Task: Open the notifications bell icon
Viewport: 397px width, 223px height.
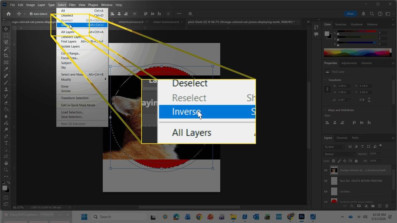Action: [x=363, y=14]
